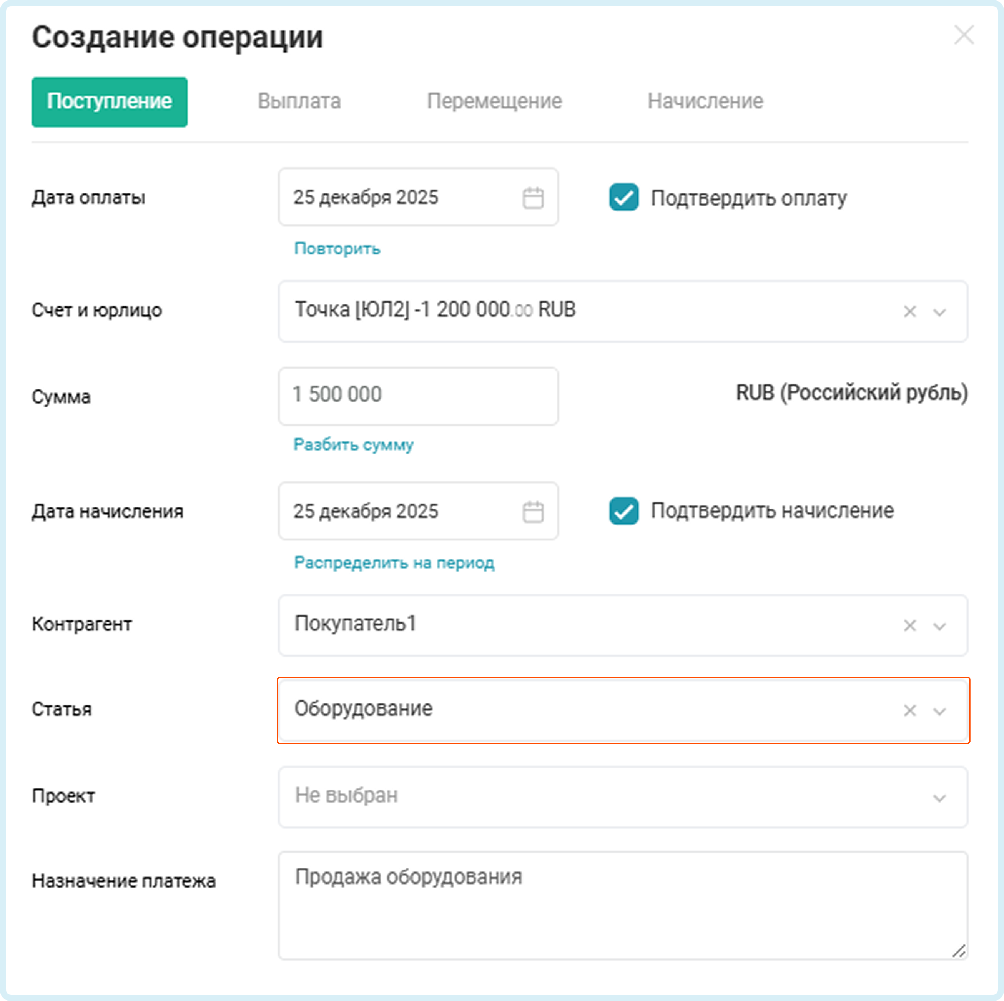
Task: Click Распределить на период link
Action: 394,562
